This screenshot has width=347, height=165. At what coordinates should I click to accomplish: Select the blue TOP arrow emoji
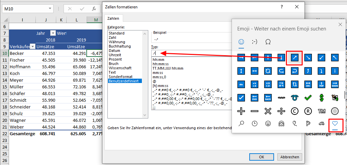[321, 84]
